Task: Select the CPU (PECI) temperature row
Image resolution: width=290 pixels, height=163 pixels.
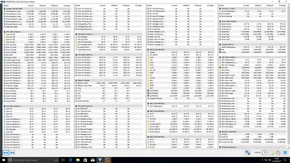Action: point(181,55)
